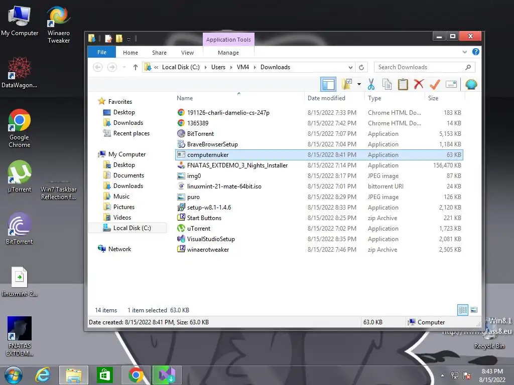Launch Internet Explorer from taskbar

[x=43, y=375]
